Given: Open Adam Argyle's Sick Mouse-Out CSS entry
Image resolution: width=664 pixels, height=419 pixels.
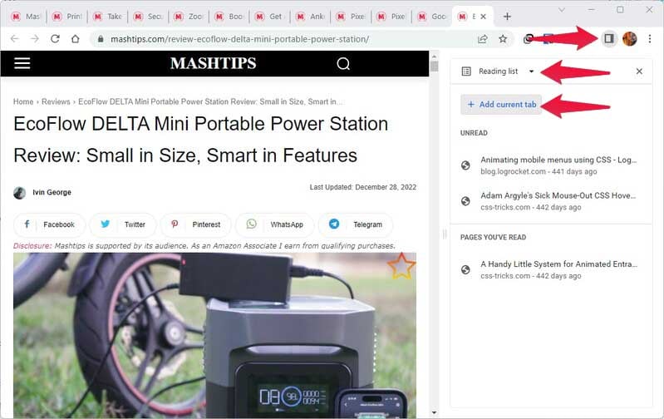Looking at the screenshot, I should pyautogui.click(x=551, y=201).
